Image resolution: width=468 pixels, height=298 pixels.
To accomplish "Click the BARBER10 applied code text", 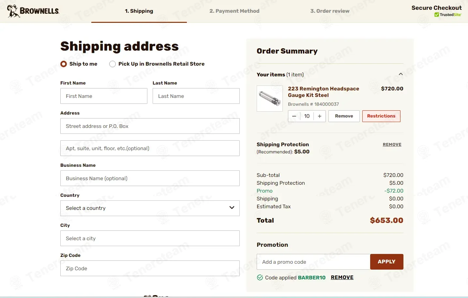I will pos(312,278).
